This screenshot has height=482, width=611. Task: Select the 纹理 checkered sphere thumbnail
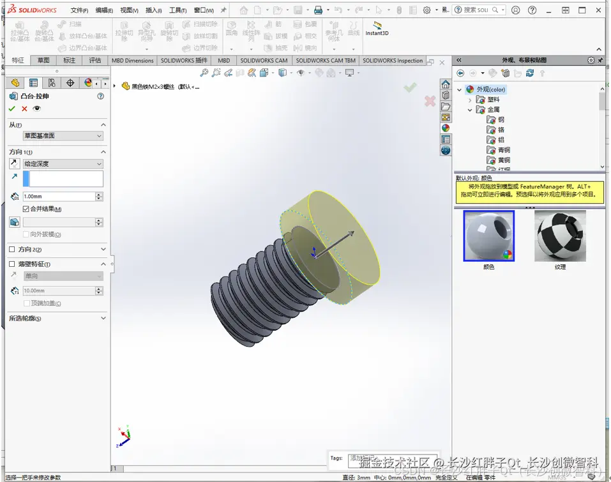[560, 236]
